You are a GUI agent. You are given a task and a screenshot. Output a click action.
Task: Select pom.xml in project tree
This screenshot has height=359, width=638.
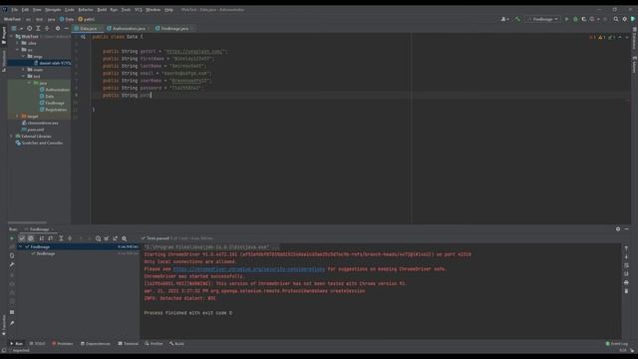(x=33, y=130)
